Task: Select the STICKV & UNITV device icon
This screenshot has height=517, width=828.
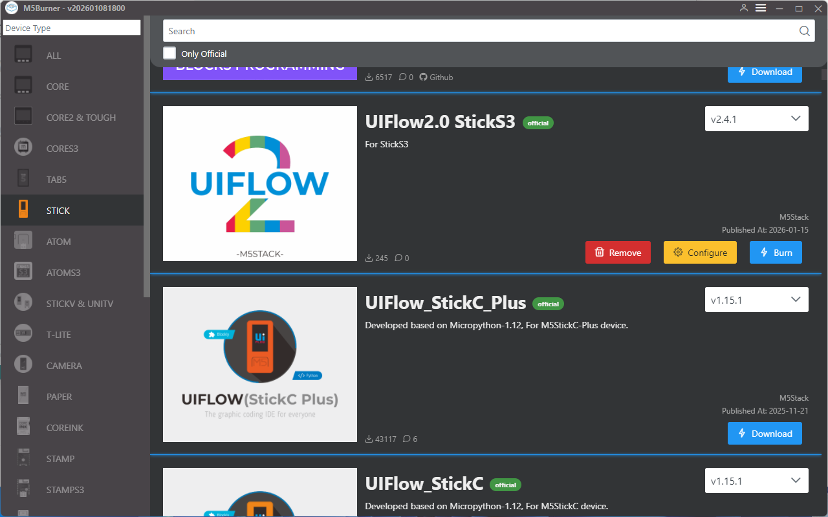Action: tap(23, 303)
